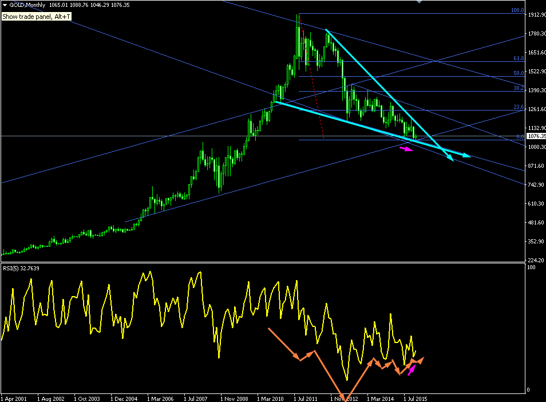Click the Show trade panel tooltip
This screenshot has height=402, width=546.
[37, 17]
